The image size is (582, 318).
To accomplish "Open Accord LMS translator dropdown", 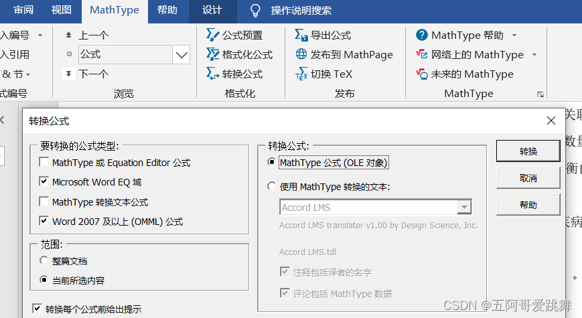I will point(464,207).
